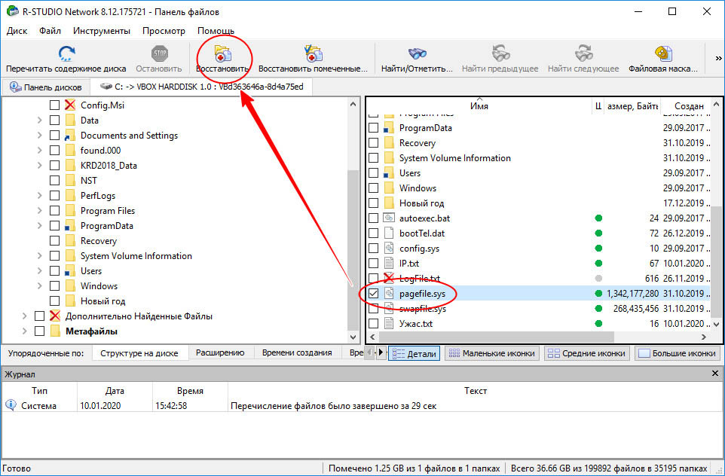Click the Config.Msi deleted folder icon in the tree
725x476 pixels.
click(70, 105)
